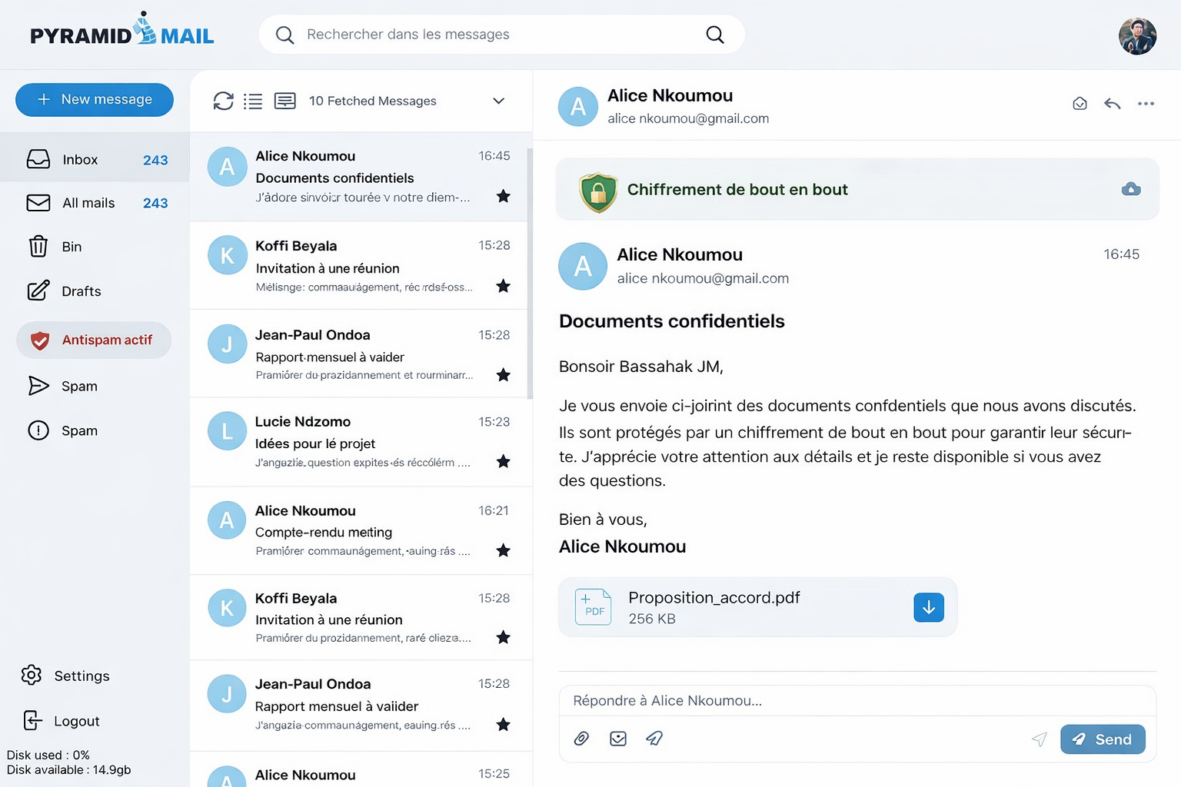The height and width of the screenshot is (787, 1181).
Task: Open the partially visible Alice Nkoumou 15:25 email
Action: [x=359, y=770]
